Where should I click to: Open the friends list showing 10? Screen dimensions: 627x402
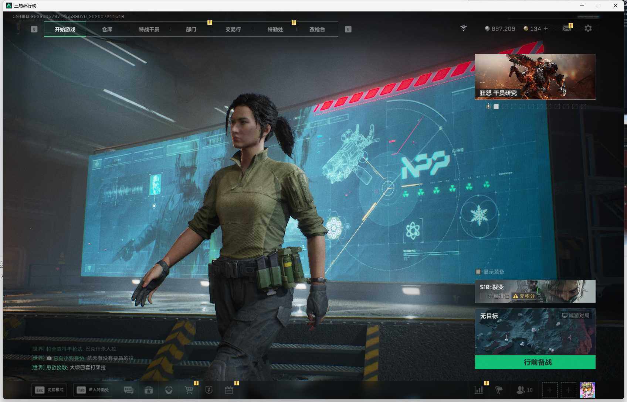click(525, 390)
